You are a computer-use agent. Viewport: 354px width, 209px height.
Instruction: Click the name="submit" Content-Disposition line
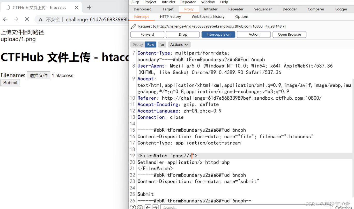tap(198, 181)
